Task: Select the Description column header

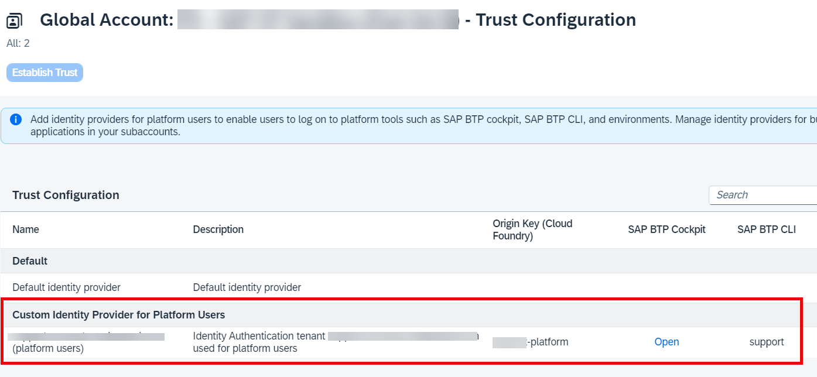Action: (218, 229)
